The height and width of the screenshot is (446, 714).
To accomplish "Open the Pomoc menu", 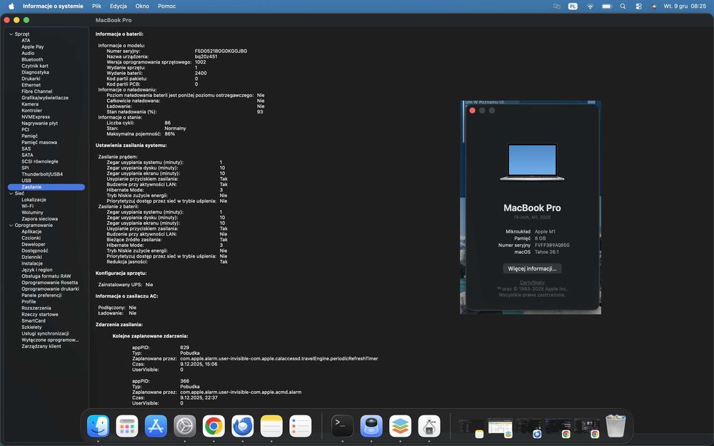I will pyautogui.click(x=166, y=6).
